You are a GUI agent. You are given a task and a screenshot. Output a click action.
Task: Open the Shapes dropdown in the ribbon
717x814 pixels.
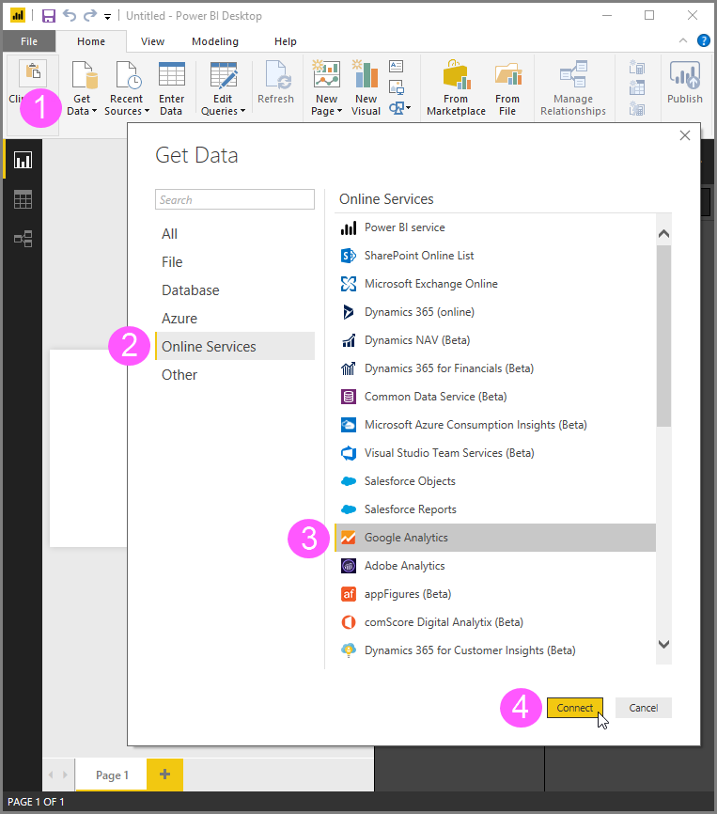tap(400, 108)
